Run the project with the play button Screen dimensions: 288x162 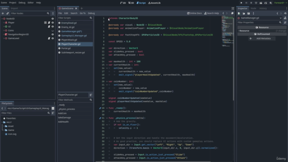(241, 3)
